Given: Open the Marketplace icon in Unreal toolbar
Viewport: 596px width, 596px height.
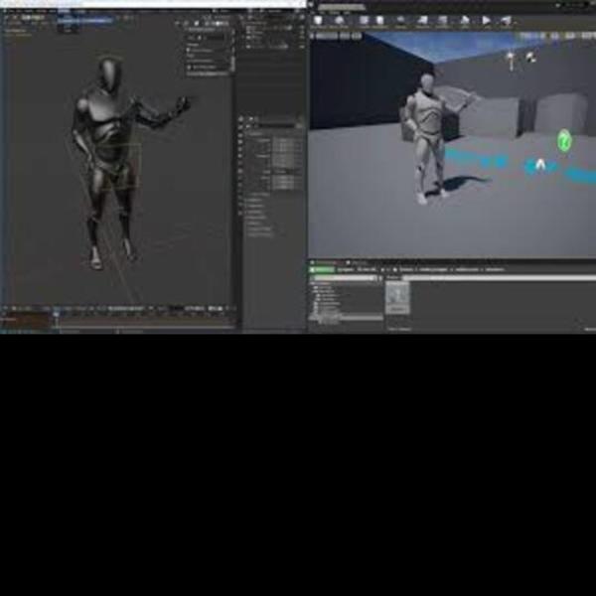Looking at the screenshot, I should tap(379, 21).
